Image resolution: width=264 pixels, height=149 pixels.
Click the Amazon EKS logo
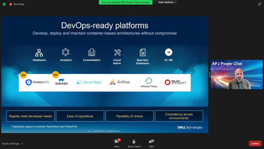point(37,82)
